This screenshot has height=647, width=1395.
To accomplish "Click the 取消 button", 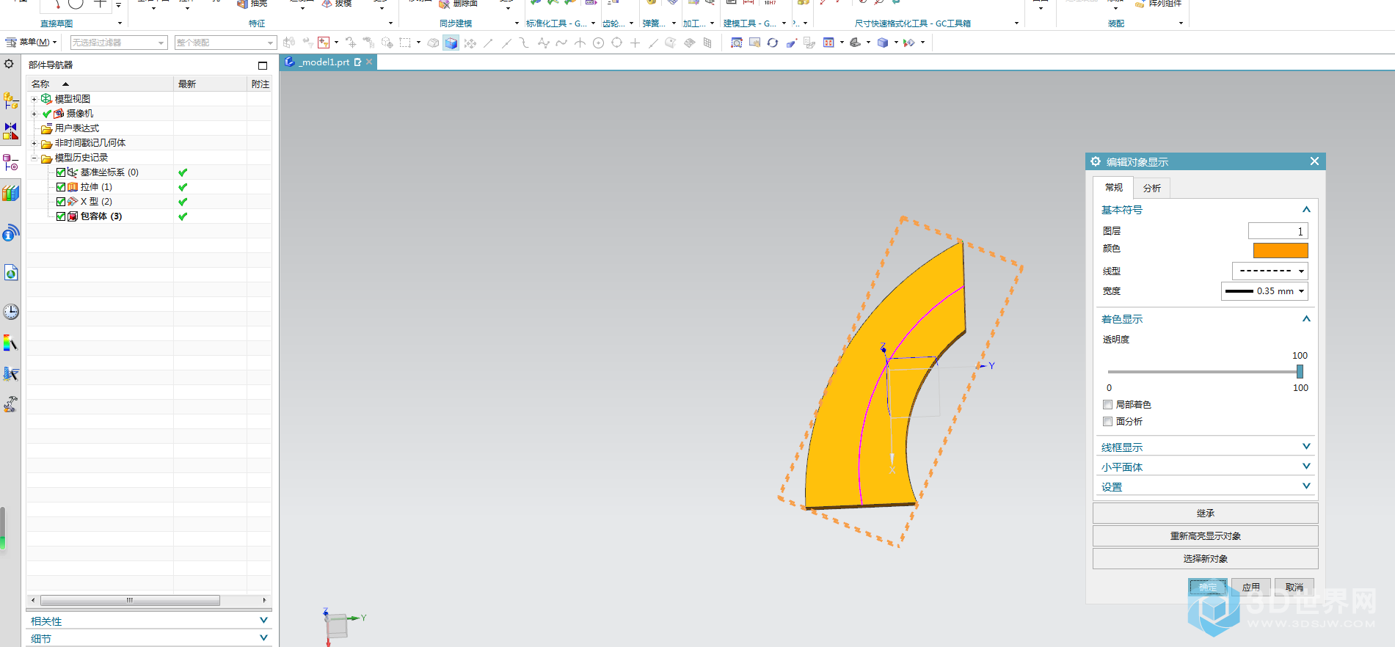I will point(1294,587).
